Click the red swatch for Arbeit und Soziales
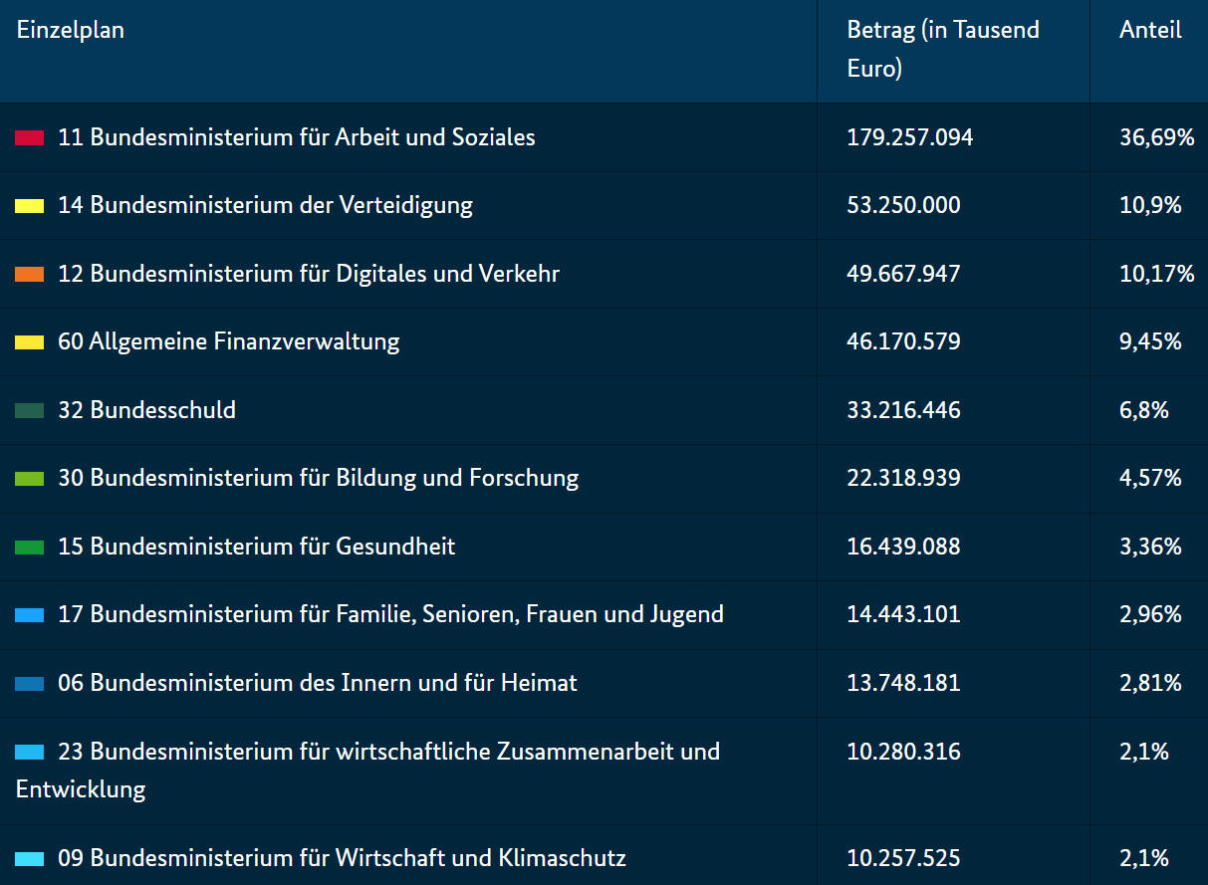This screenshot has height=885, width=1208. tap(30, 138)
